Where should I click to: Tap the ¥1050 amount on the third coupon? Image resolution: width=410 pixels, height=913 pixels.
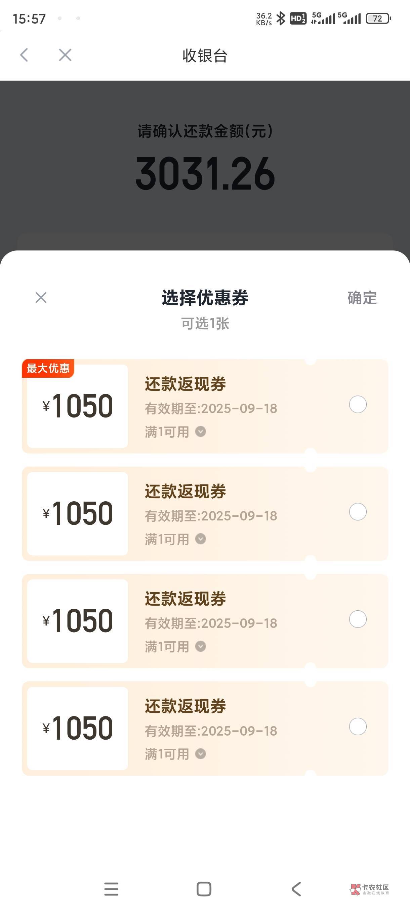(x=78, y=620)
